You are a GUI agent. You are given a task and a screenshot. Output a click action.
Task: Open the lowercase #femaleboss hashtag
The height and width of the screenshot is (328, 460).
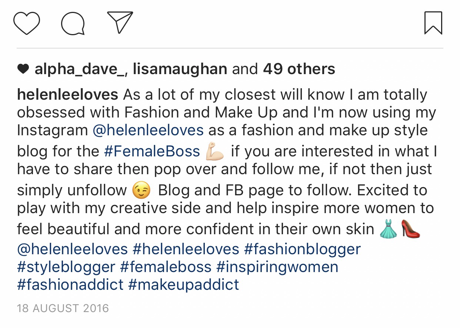(166, 267)
